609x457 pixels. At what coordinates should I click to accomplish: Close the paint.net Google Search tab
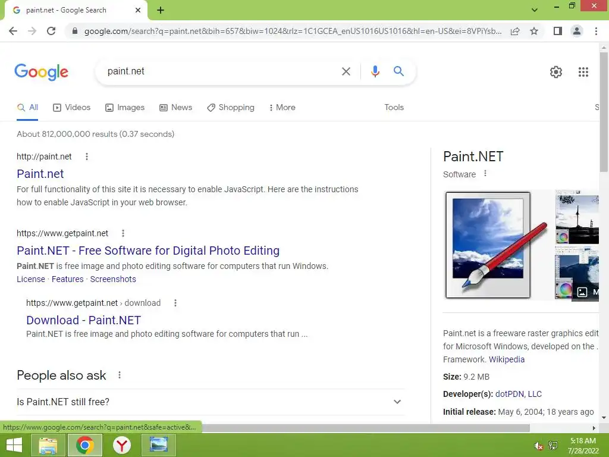(x=138, y=10)
